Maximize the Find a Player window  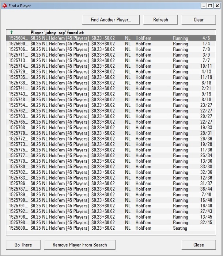tap(211, 6)
